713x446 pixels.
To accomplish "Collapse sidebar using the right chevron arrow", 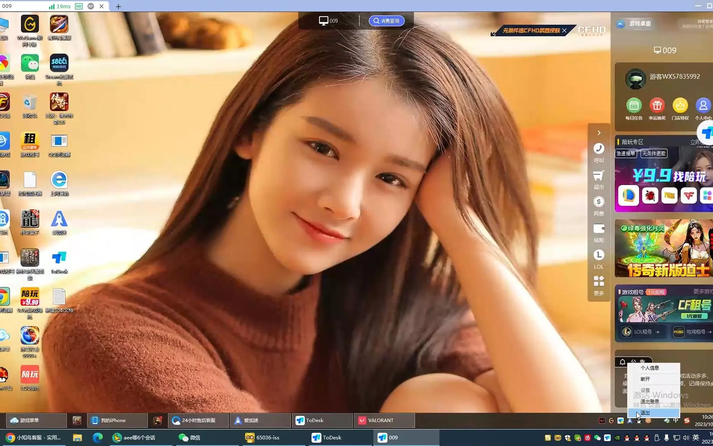I will 599,133.
